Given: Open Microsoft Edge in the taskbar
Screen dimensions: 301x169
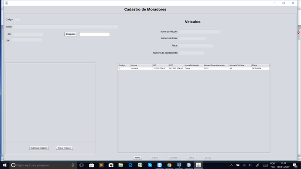Looking at the screenshot, I should [130, 165].
